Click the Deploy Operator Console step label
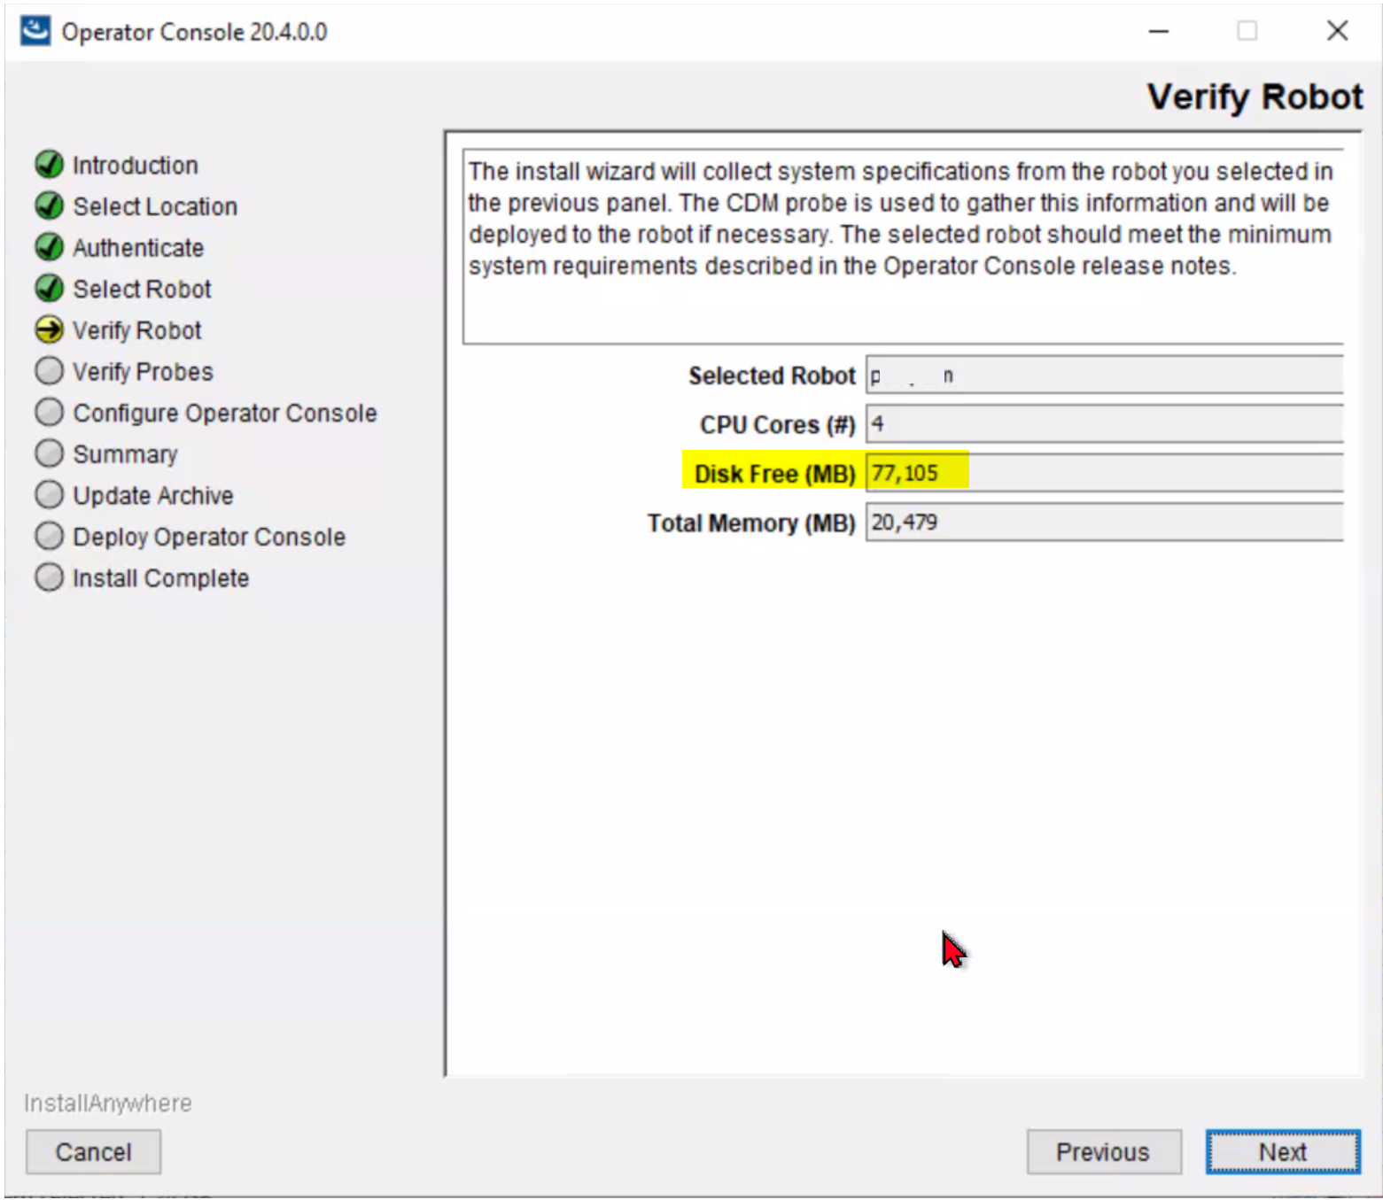1383x1200 pixels. tap(209, 538)
